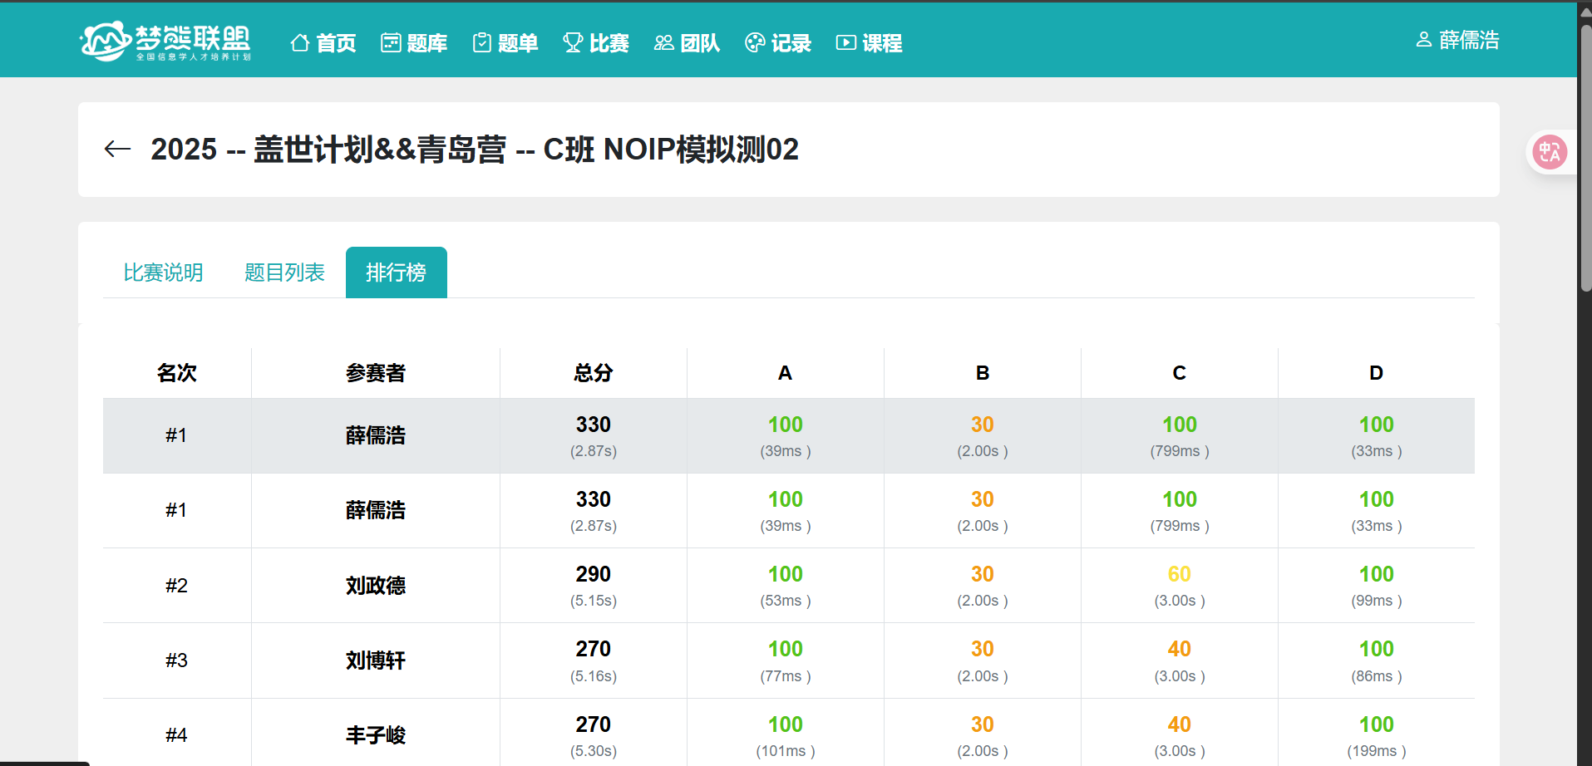Viewport: 1592px width, 766px height.
Task: Select contestant name 刘博轩
Action: [376, 660]
